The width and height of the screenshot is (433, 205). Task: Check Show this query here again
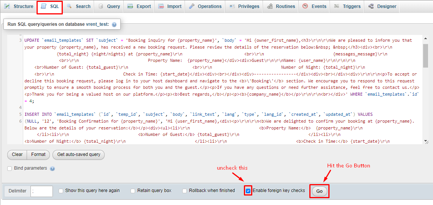[x=61, y=191]
